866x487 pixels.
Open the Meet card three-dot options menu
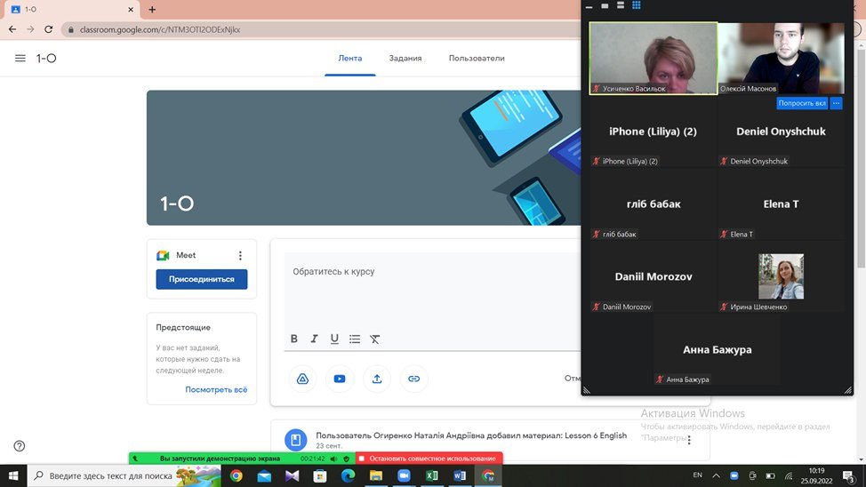[240, 256]
